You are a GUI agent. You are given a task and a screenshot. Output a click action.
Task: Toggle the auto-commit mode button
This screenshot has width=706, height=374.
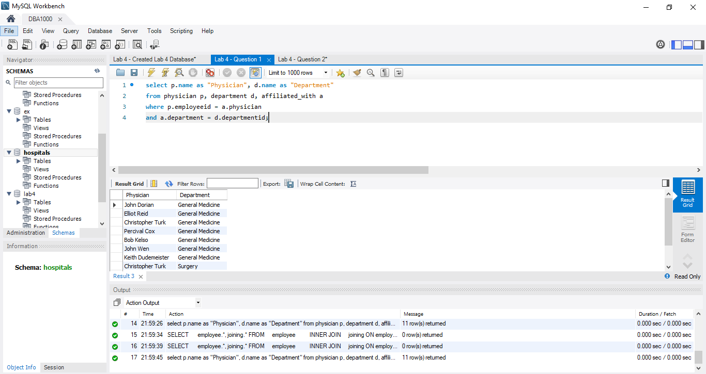pos(255,73)
